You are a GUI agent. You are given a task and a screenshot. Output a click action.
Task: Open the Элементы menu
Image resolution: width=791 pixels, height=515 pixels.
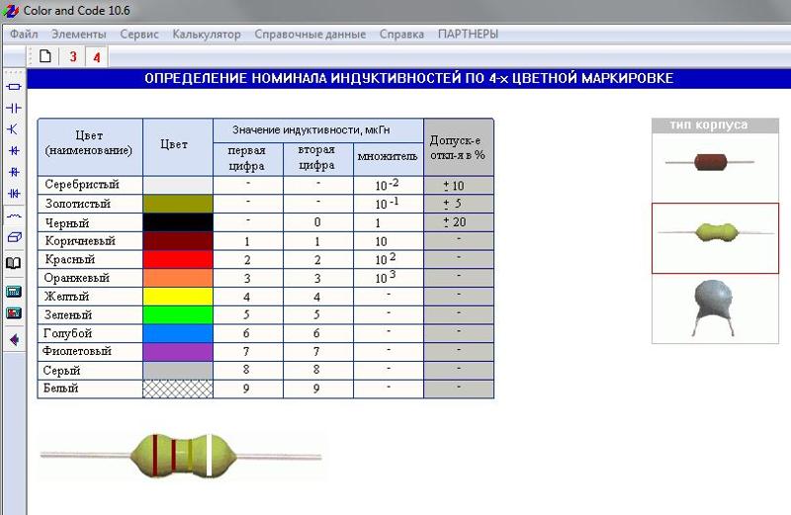click(79, 35)
